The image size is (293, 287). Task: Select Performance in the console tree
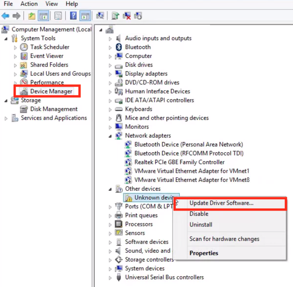[x=47, y=83]
